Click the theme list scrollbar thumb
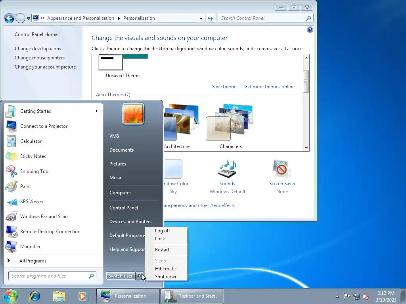406x304 pixels. (306, 81)
